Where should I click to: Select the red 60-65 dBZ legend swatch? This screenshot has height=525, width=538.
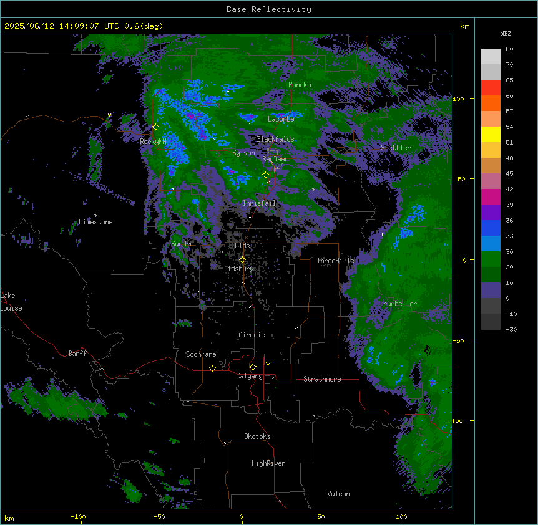coord(491,88)
